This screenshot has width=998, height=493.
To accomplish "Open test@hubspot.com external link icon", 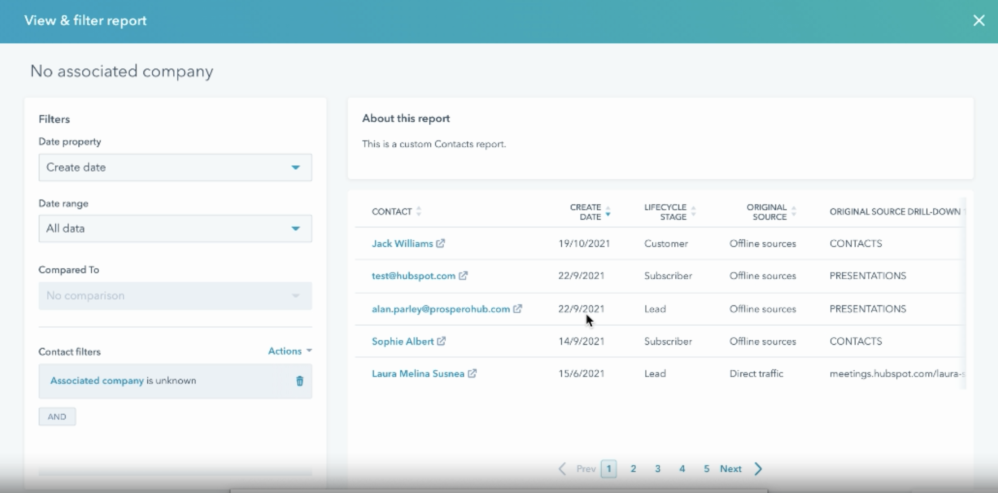I will [463, 276].
